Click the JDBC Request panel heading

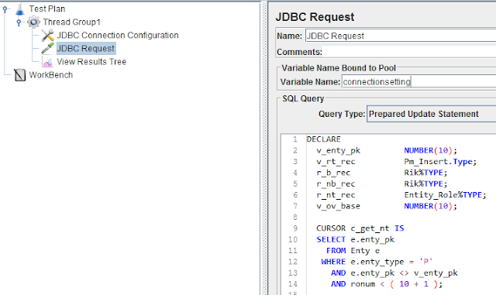point(315,17)
